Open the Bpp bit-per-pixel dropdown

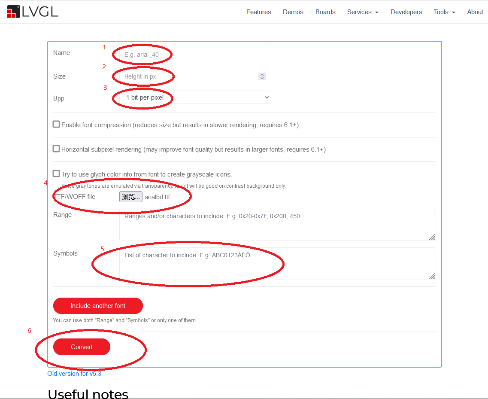(195, 97)
